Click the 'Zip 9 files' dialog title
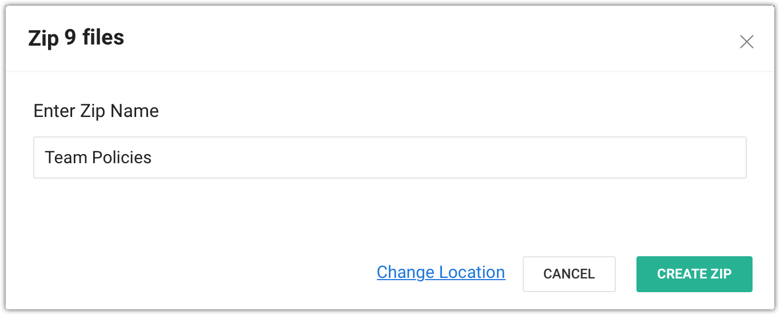Viewport: 780px width, 315px height. [x=76, y=38]
